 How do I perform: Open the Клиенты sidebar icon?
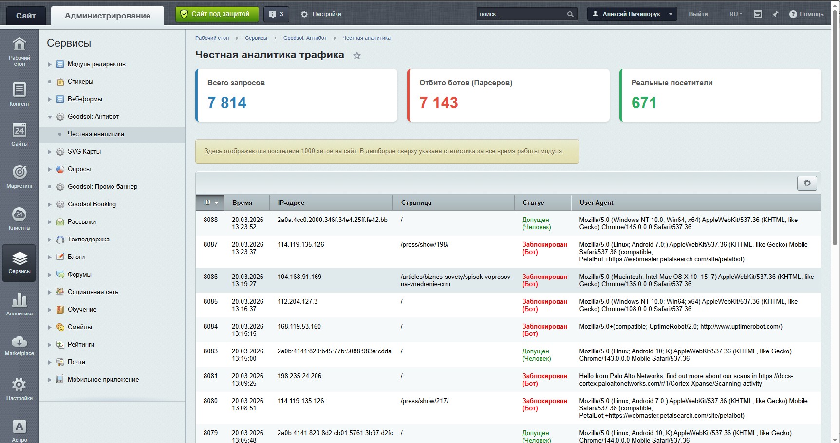pyautogui.click(x=19, y=219)
